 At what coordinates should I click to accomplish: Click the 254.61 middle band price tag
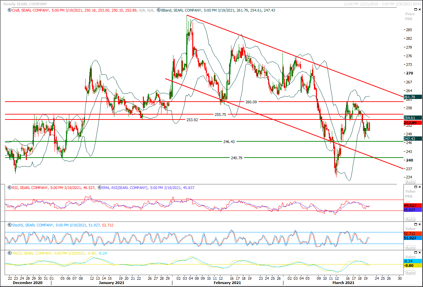point(413,118)
